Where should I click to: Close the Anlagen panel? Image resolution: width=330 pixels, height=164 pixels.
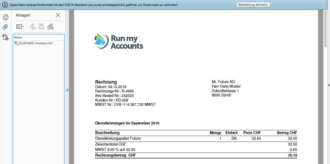pyautogui.click(x=58, y=15)
